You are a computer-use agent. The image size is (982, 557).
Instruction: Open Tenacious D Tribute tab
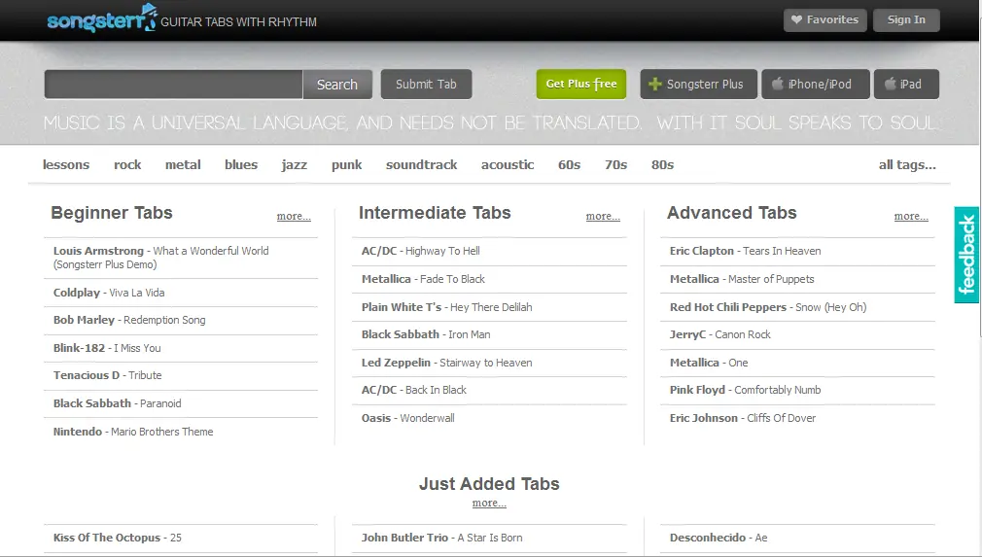coord(107,375)
